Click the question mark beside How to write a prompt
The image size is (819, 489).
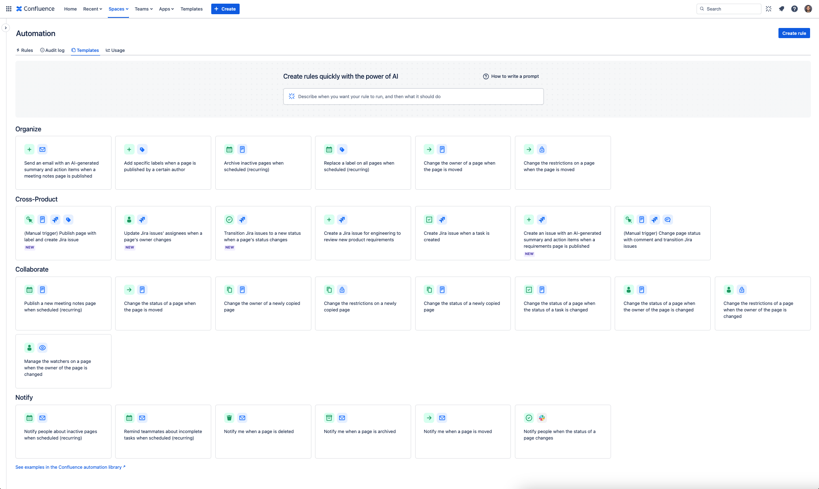tap(486, 76)
